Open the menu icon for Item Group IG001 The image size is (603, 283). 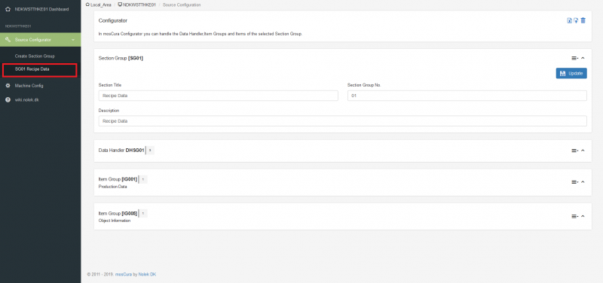[x=574, y=182]
